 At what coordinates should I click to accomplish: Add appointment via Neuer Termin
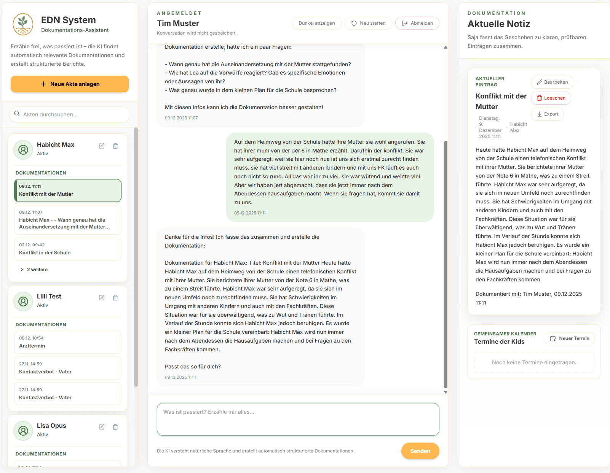tap(569, 338)
